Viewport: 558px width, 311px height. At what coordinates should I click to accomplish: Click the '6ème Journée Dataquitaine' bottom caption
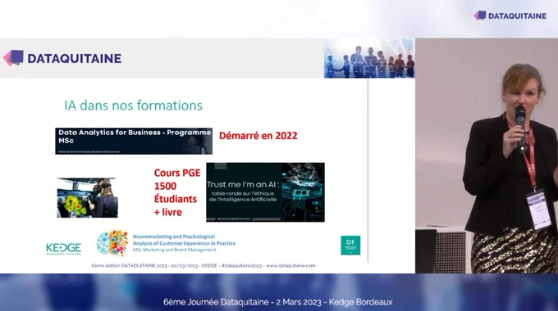pos(278,302)
